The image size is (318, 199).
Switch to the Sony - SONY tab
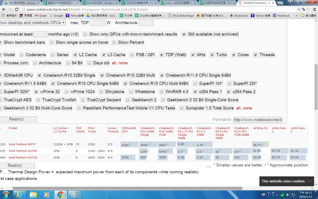[x=178, y=3]
